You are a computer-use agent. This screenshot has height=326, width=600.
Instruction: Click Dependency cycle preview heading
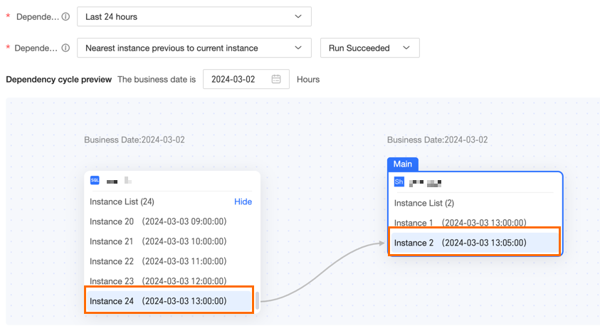[x=58, y=80]
